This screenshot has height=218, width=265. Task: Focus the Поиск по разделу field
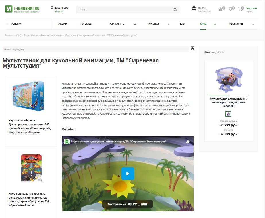96,50
